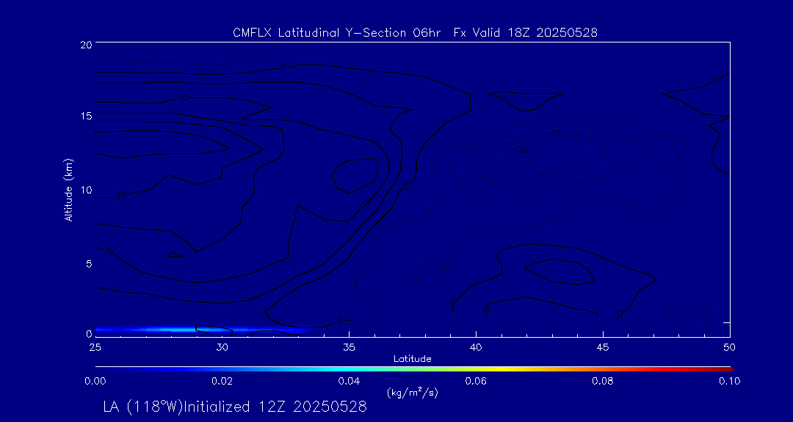Click the 'LA (118°W)Initialized 12Z 20250528' footer text
The width and height of the screenshot is (793, 422).
(234, 407)
